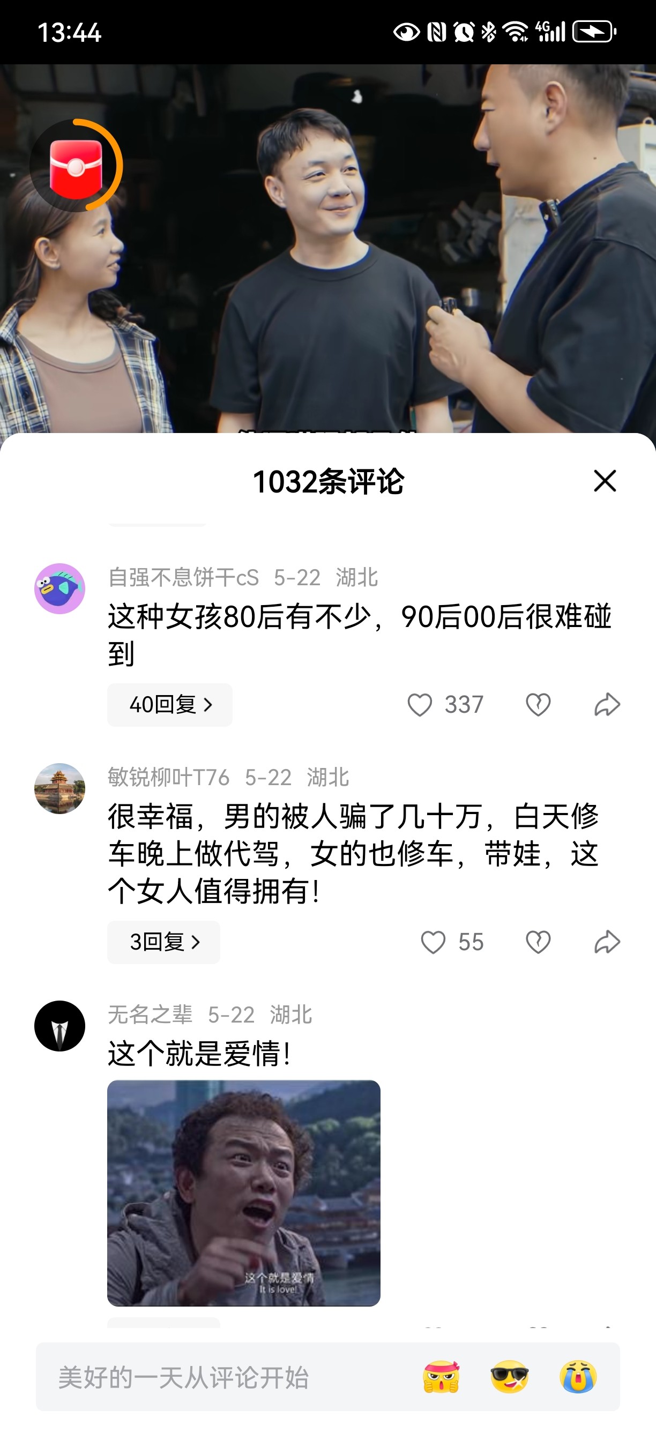Dislike the comment by 自强不息饼干cS
Image resolution: width=656 pixels, height=1447 pixels.
click(x=538, y=704)
